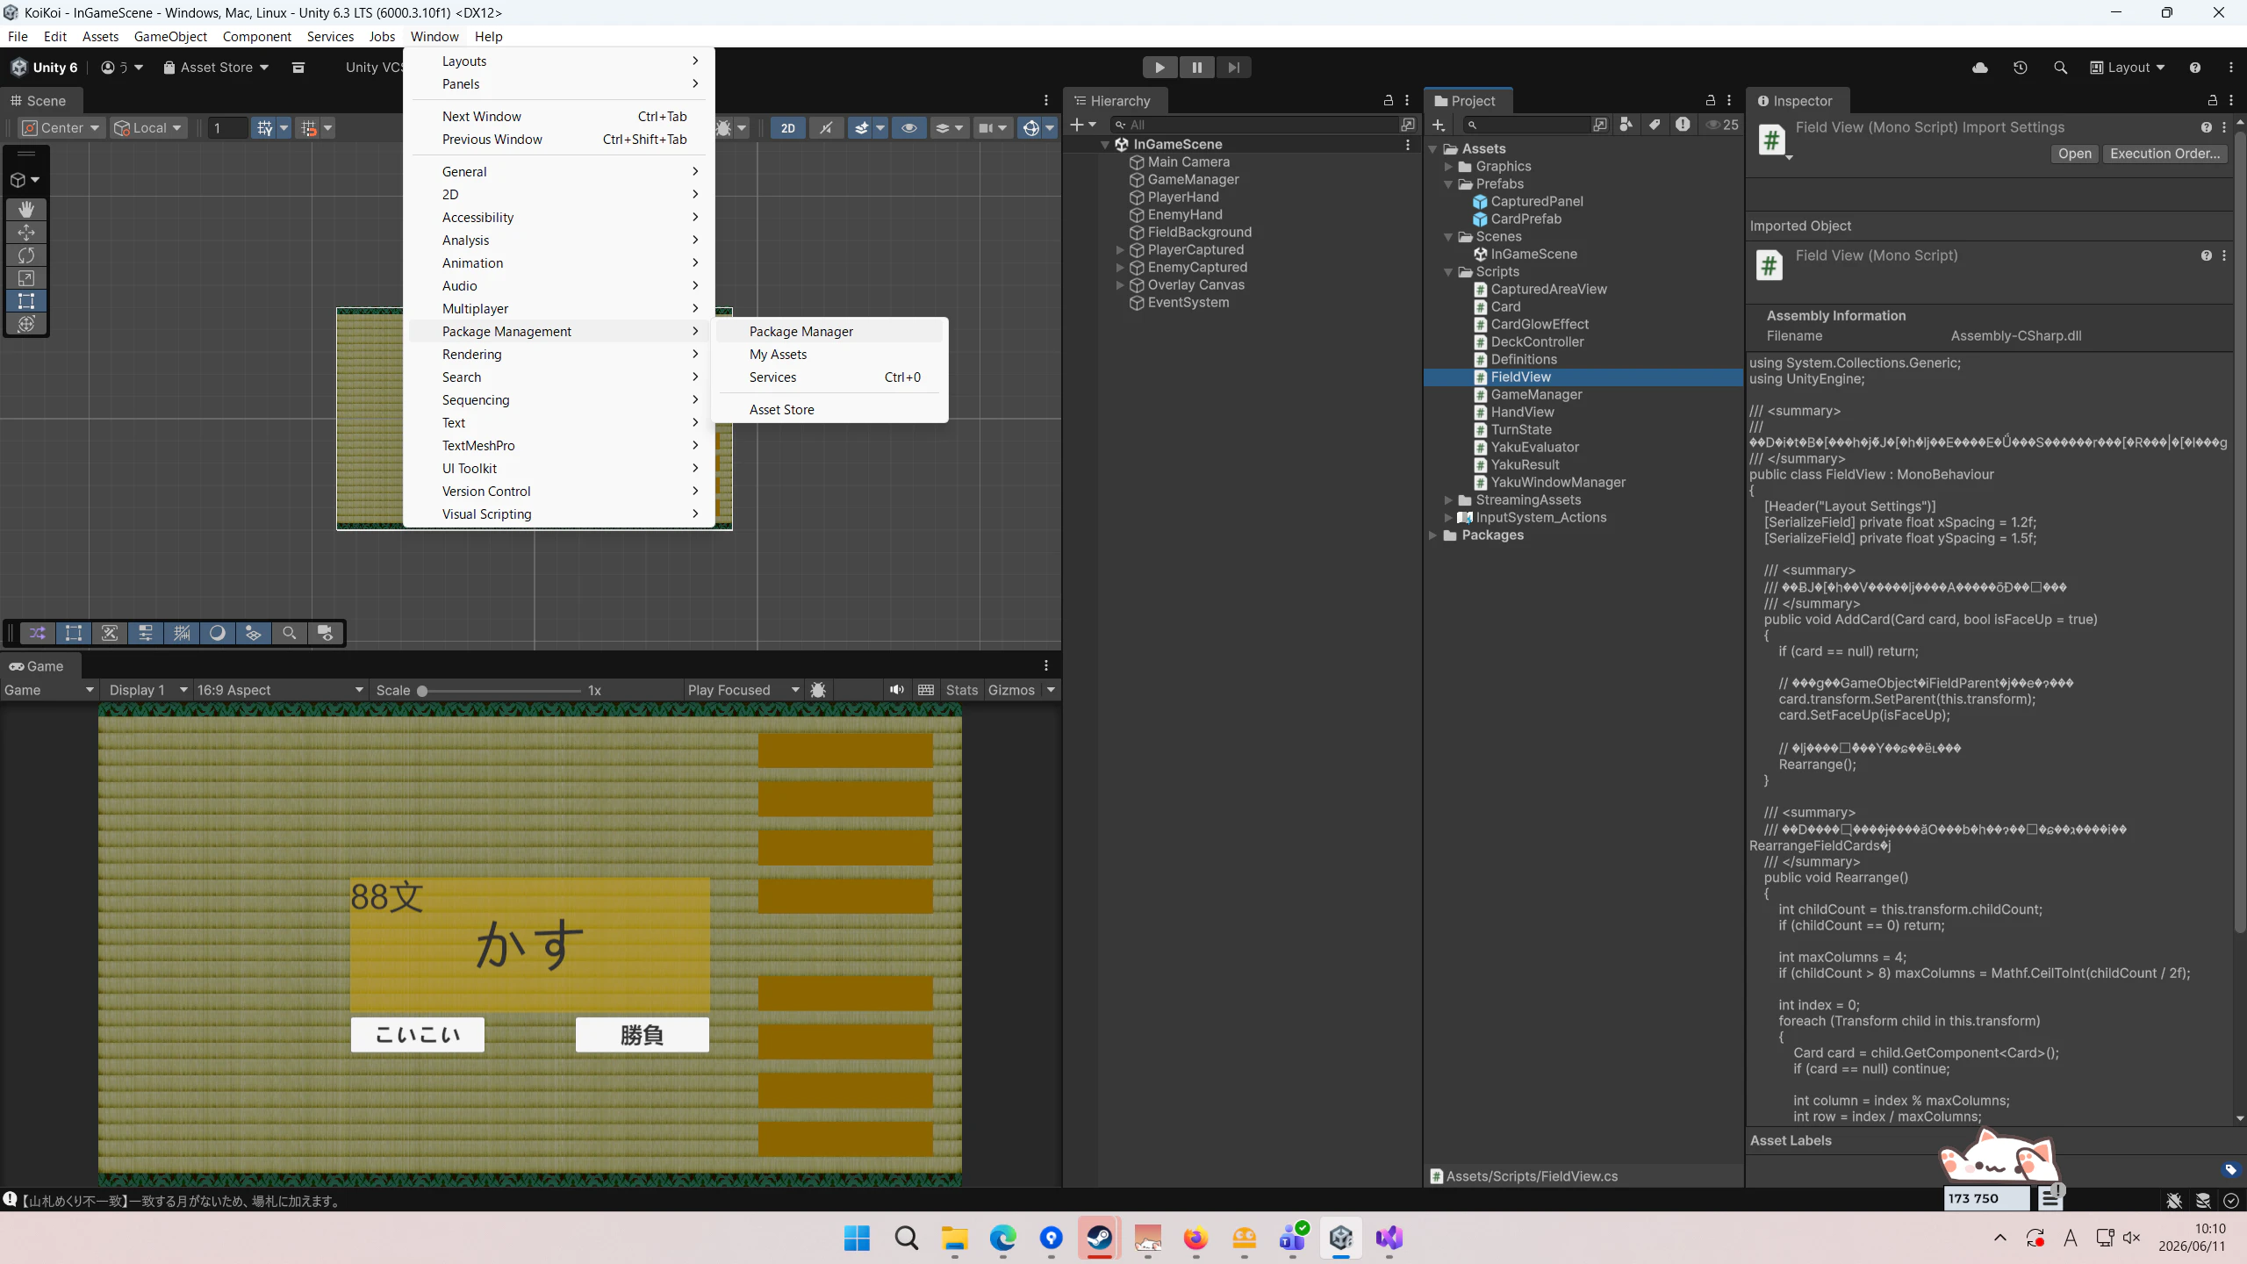Open the Layout dropdown
The image size is (2247, 1264).
[2128, 68]
